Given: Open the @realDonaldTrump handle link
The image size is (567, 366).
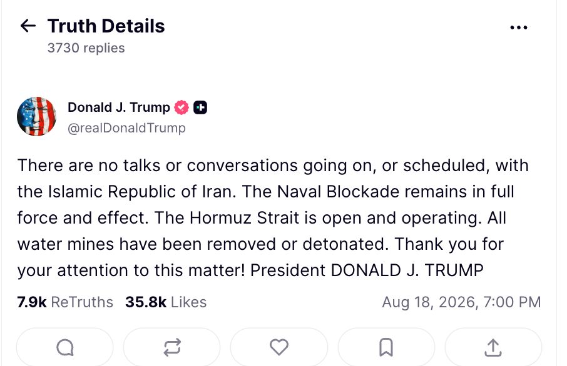Looking at the screenshot, I should (x=126, y=128).
